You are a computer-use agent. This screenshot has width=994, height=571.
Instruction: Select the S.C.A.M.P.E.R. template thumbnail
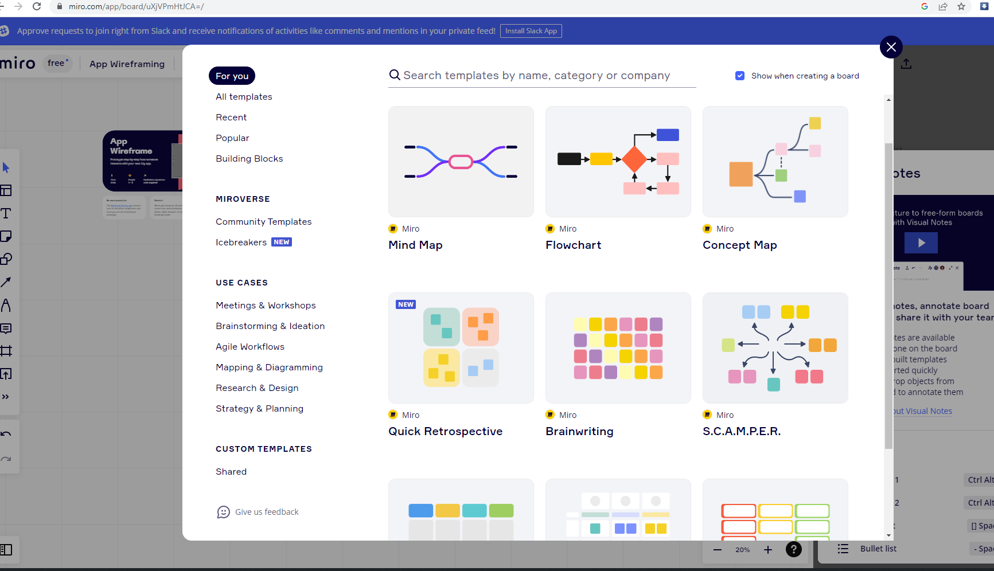tap(775, 348)
